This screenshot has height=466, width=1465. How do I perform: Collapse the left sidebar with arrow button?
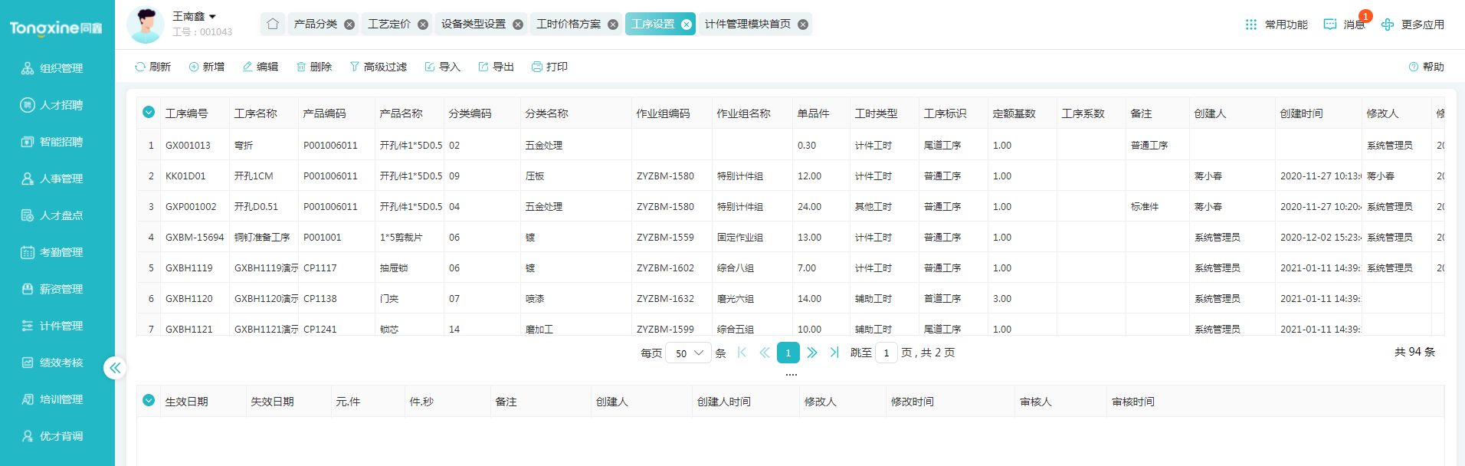115,368
